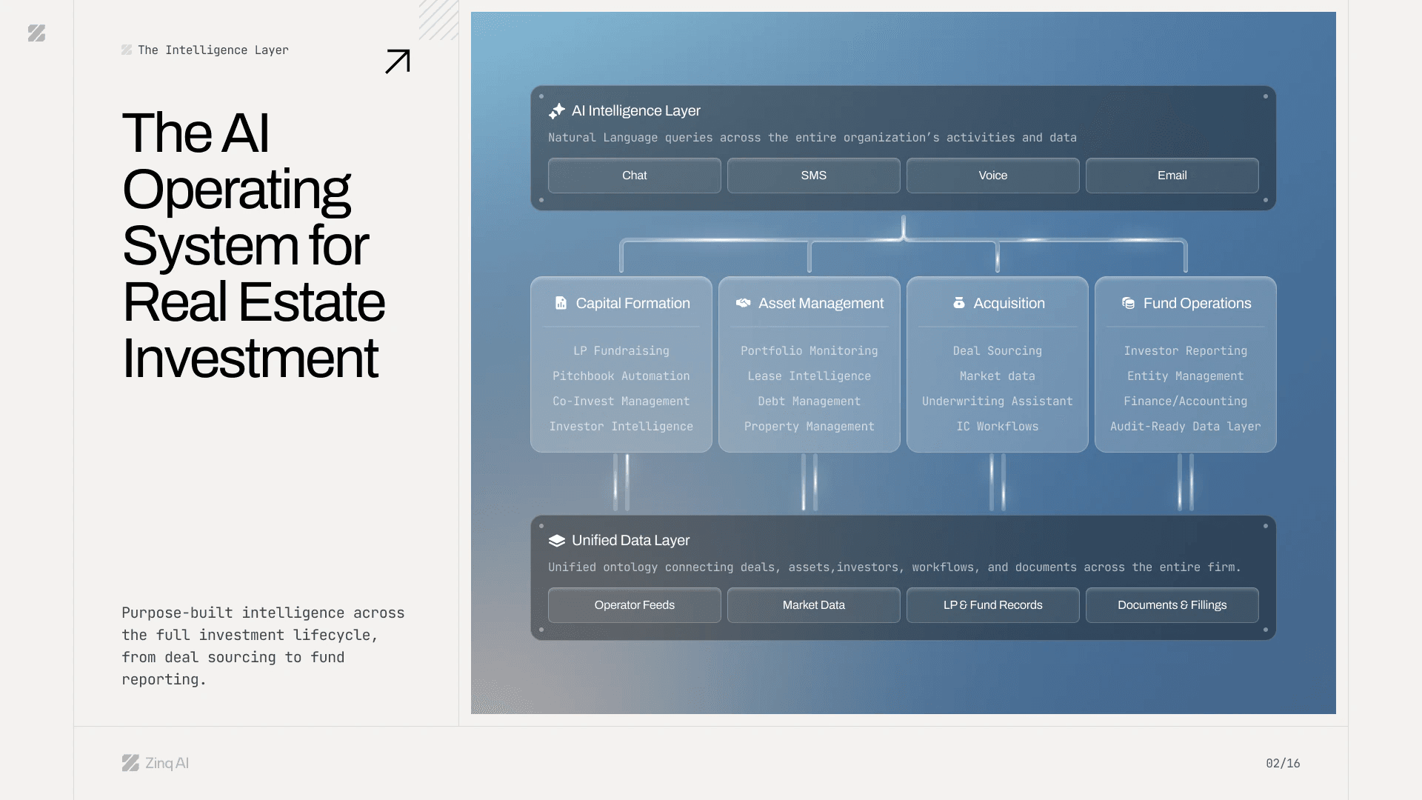
Task: Click Property Management item
Action: click(x=810, y=427)
